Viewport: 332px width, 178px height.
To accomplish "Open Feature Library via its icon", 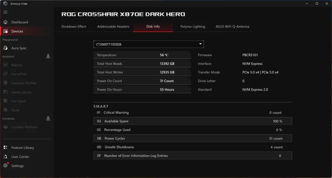I will [x=6, y=147].
